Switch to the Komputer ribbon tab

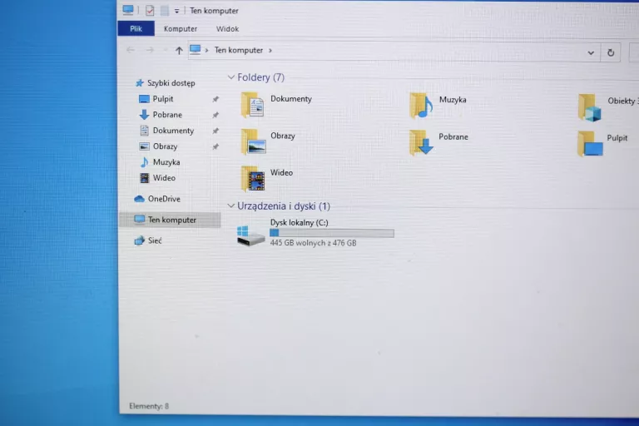click(x=181, y=29)
